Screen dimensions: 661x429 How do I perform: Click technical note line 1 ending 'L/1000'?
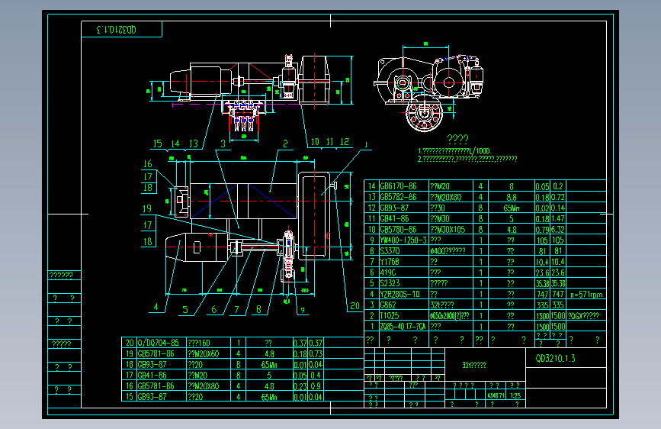(x=454, y=150)
